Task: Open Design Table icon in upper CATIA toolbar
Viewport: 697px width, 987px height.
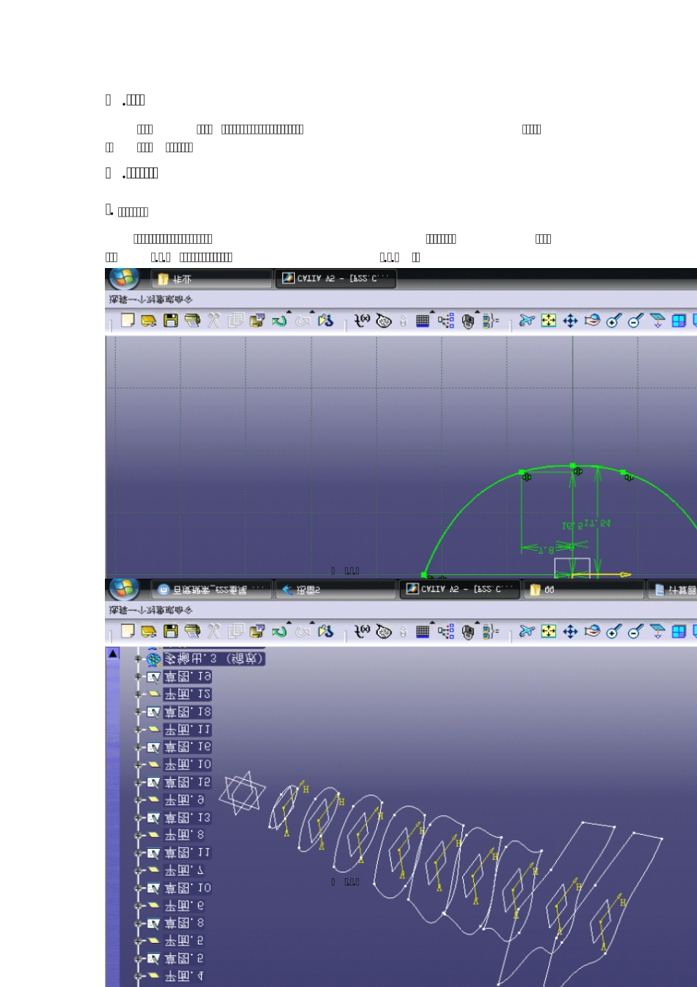Action: point(423,320)
